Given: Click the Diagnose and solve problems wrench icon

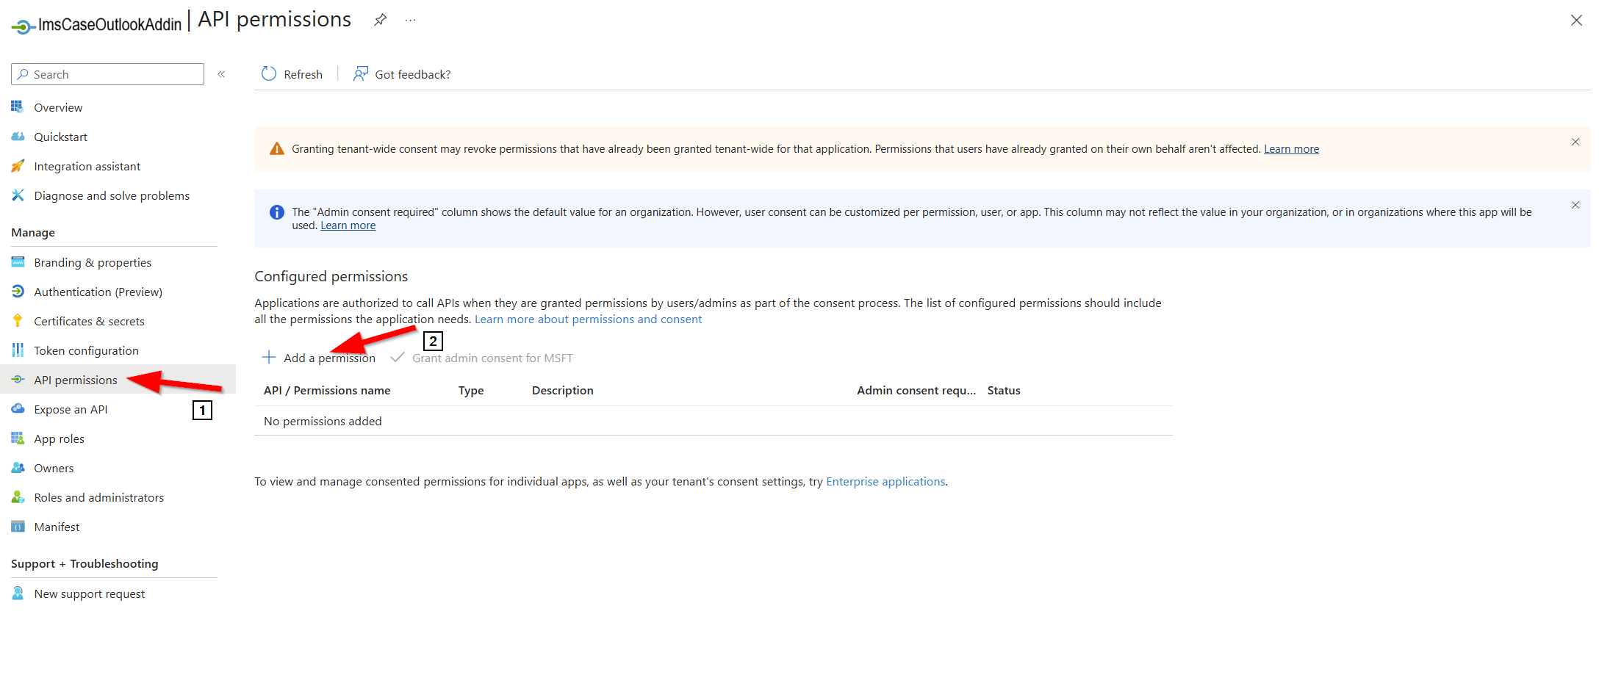Looking at the screenshot, I should (18, 195).
